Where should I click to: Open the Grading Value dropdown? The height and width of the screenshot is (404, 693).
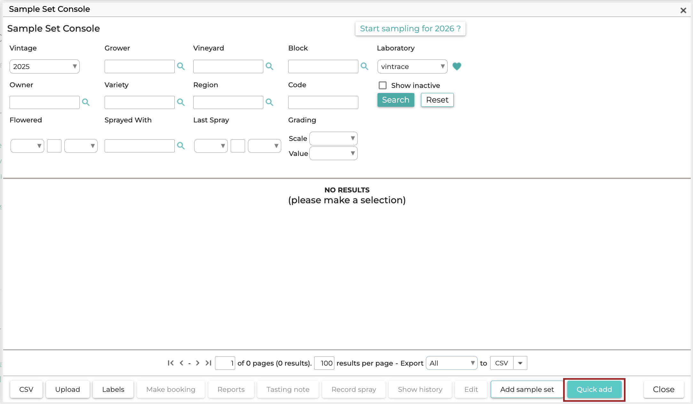tap(333, 153)
